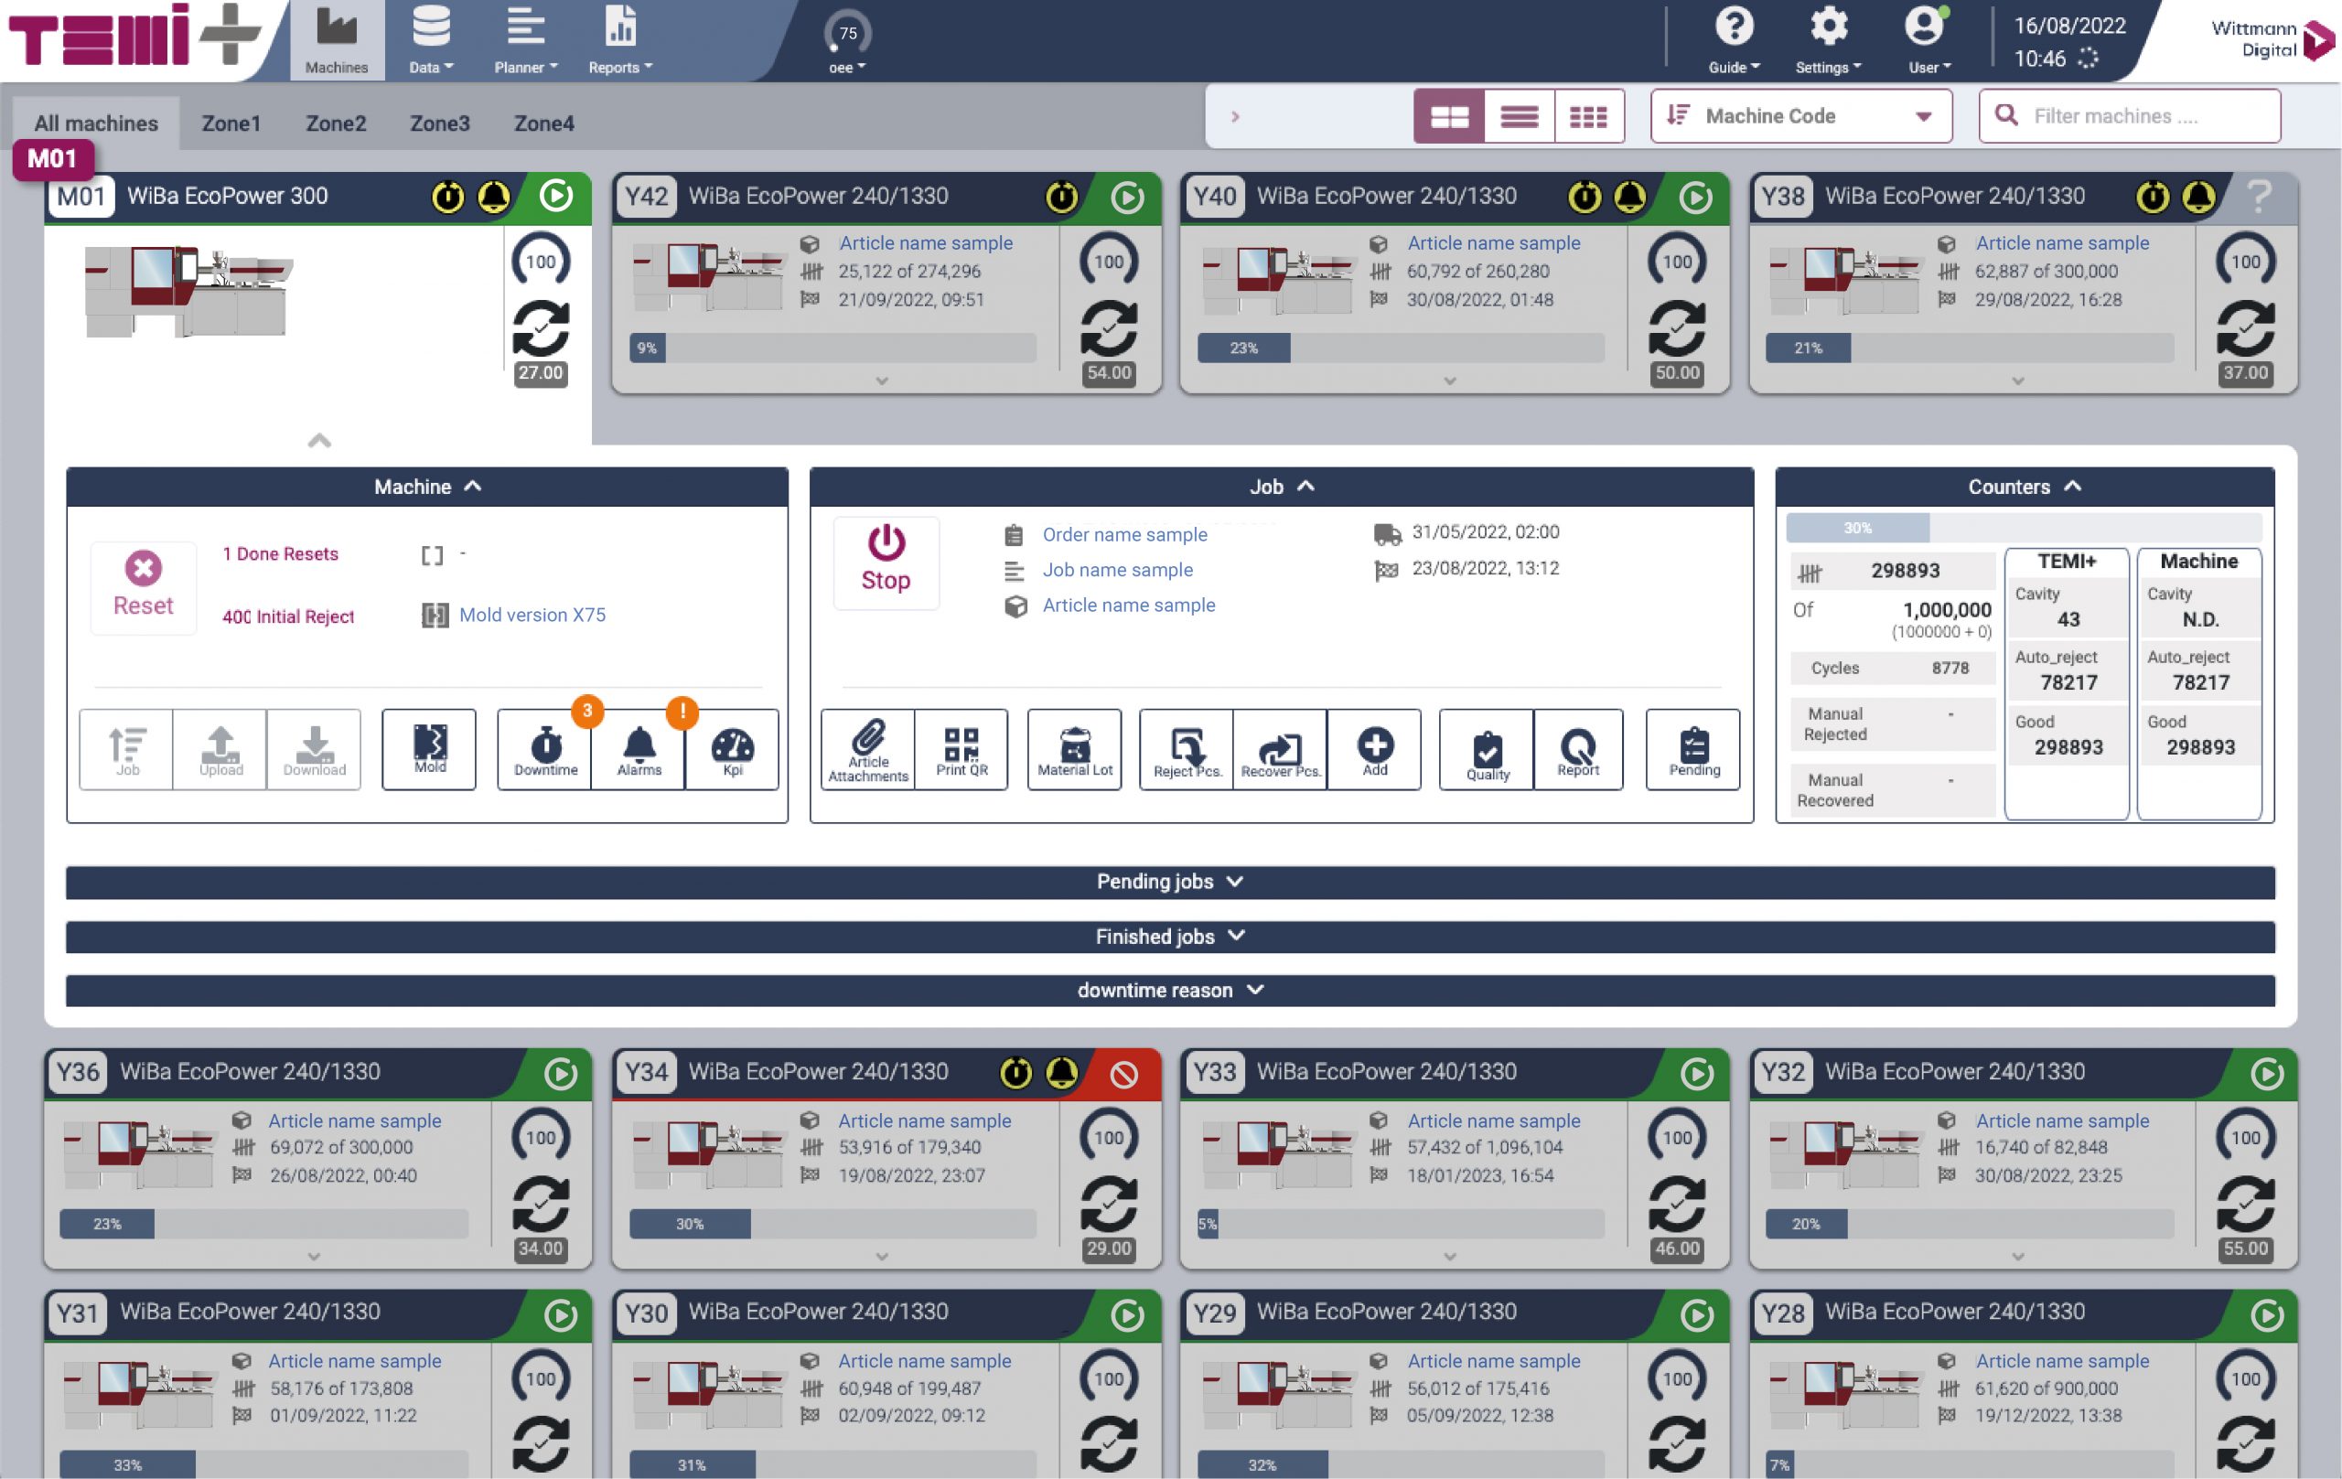Viewport: 2342px width, 1479px height.
Task: Open the Kpi gauge icon
Action: tap(731, 749)
